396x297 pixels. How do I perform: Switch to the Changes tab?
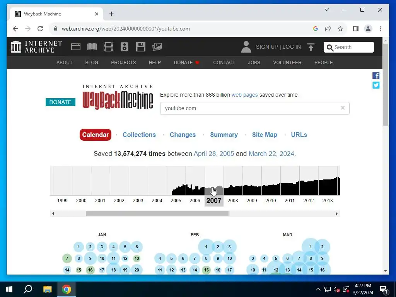[183, 135]
